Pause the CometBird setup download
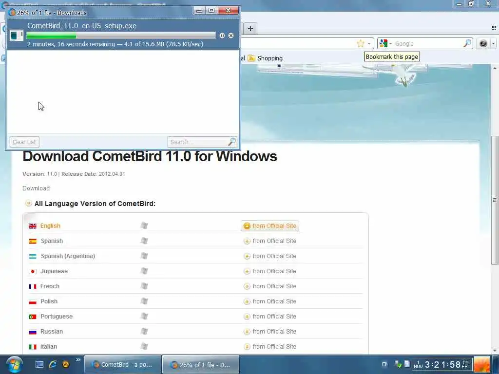The image size is (499, 374). [x=222, y=36]
